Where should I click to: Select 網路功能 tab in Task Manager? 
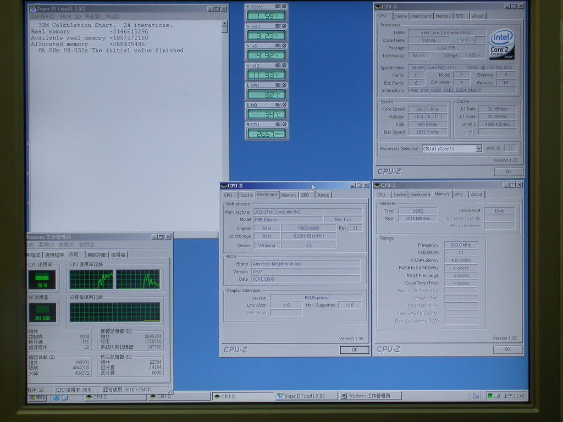click(97, 255)
